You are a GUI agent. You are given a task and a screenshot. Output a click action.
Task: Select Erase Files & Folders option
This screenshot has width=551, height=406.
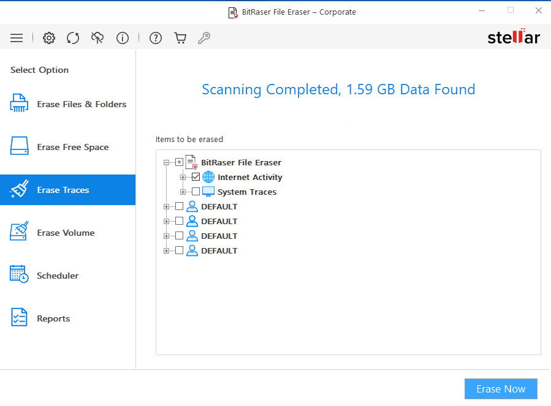[68, 104]
